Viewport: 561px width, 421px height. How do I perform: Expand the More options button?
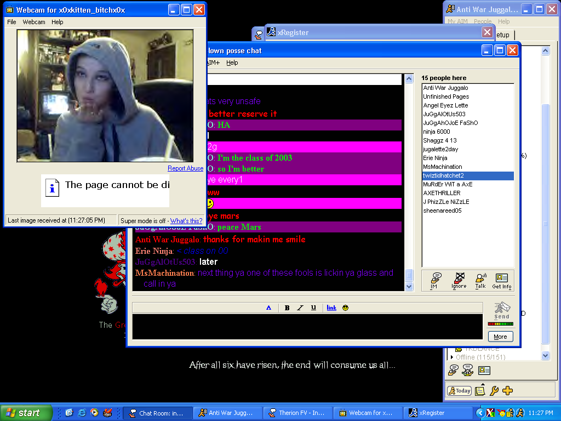tap(500, 337)
